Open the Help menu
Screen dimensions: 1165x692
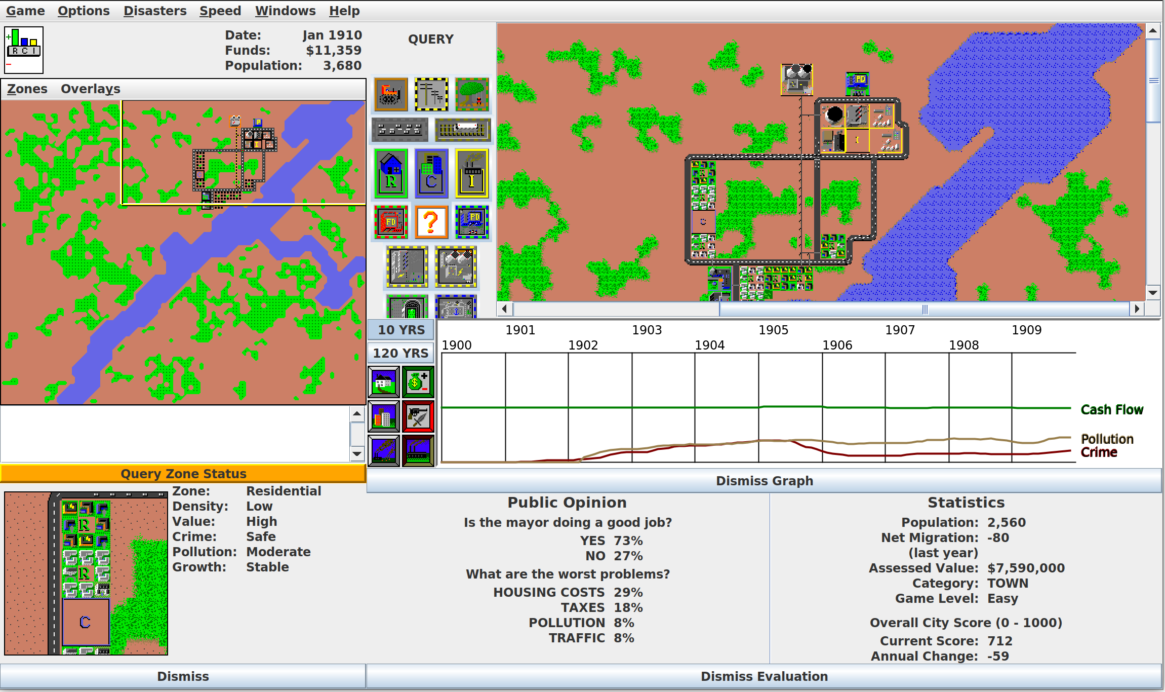pos(344,11)
